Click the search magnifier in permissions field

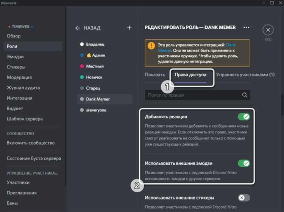click(x=245, y=95)
